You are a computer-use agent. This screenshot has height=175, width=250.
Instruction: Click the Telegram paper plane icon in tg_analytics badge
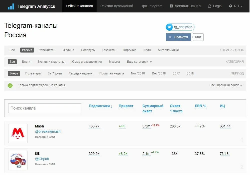click(169, 27)
